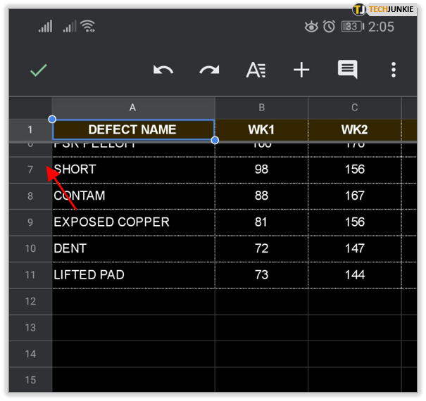
Task: Undo the last action
Action: coord(163,70)
